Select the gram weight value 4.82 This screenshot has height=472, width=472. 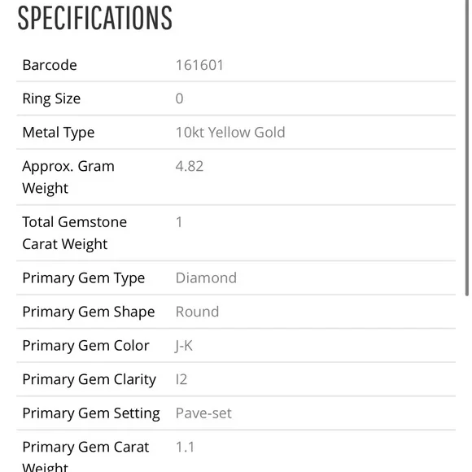(190, 166)
